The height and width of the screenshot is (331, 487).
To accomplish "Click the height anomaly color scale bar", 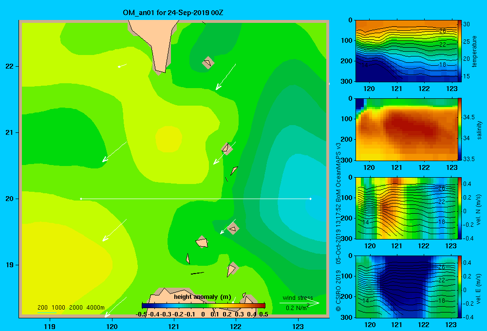I will pos(204,306).
